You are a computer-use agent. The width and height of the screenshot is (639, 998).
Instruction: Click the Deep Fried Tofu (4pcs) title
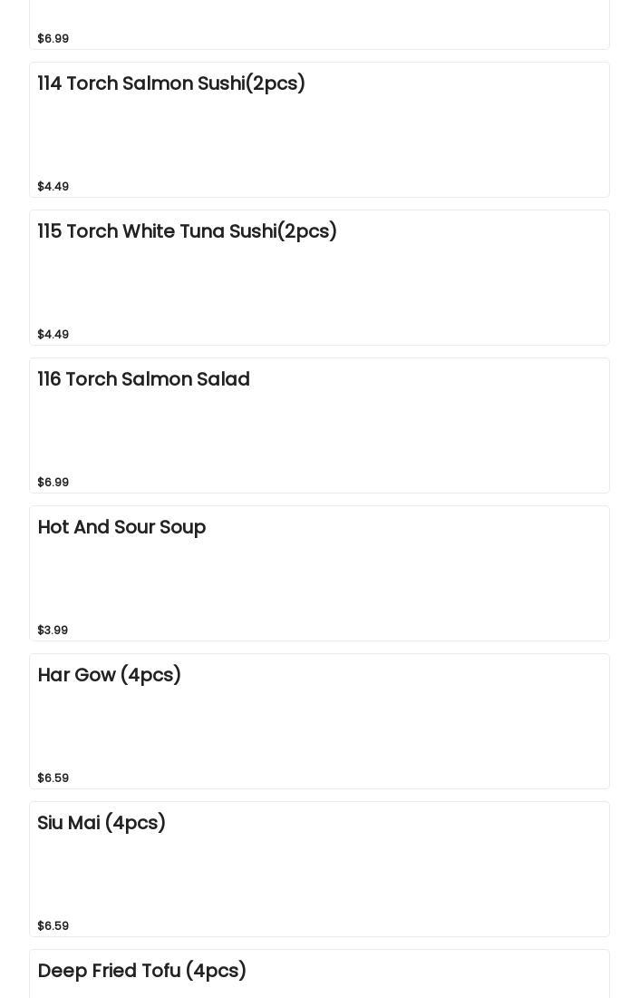(141, 971)
